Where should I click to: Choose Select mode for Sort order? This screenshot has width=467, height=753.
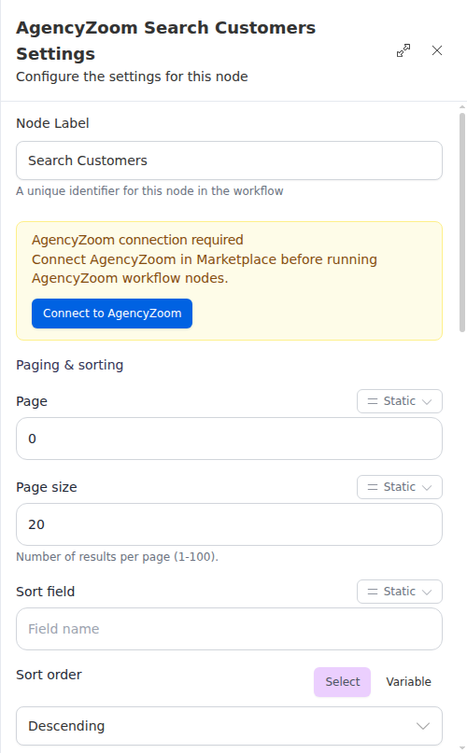(342, 682)
